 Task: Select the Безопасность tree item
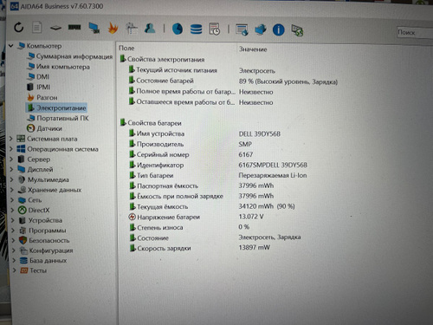point(49,240)
